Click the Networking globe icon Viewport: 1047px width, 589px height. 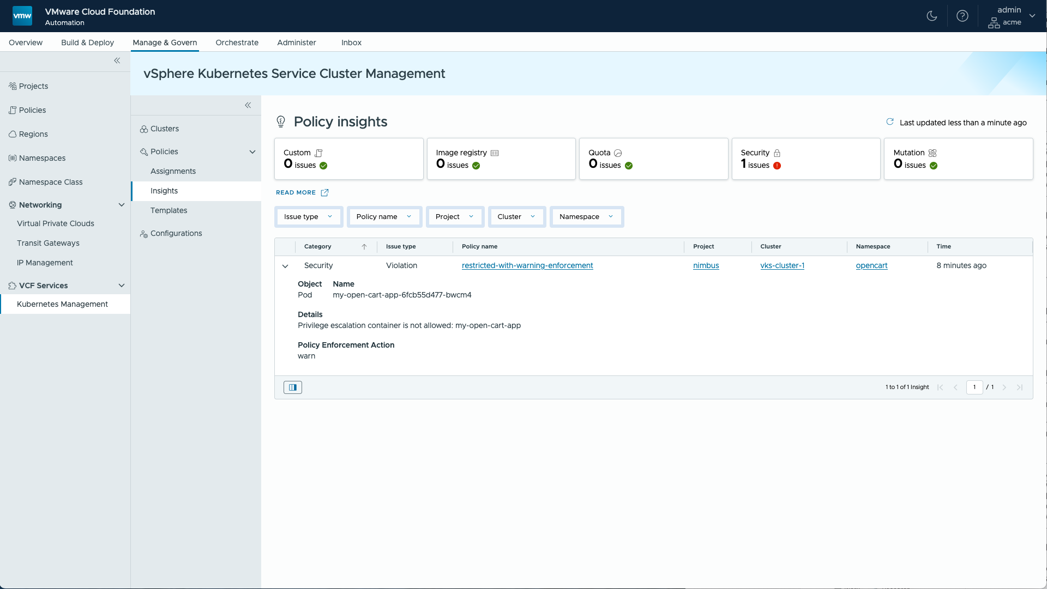(13, 205)
